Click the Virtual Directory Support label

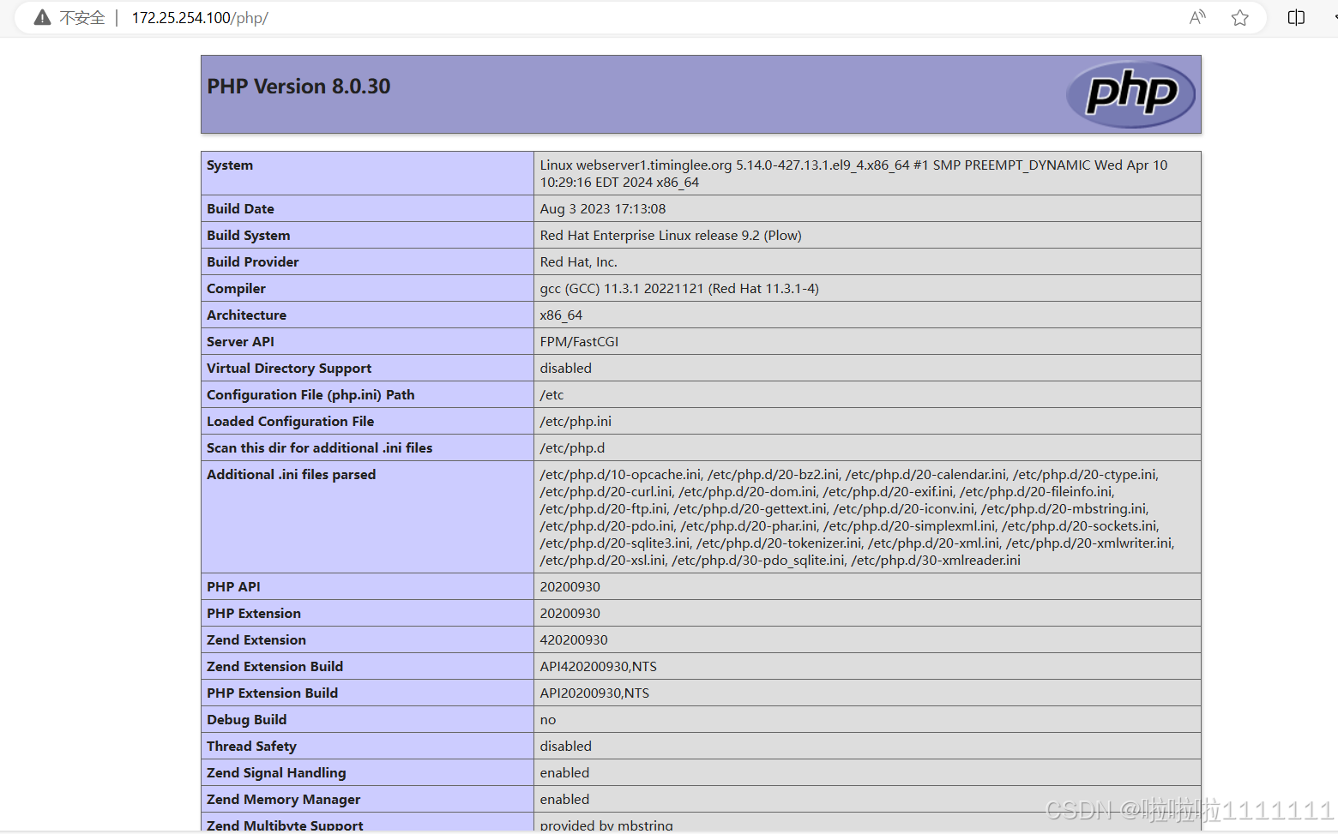[289, 369]
